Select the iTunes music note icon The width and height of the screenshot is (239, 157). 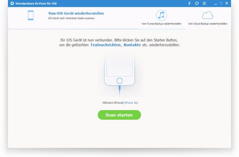click(x=161, y=15)
